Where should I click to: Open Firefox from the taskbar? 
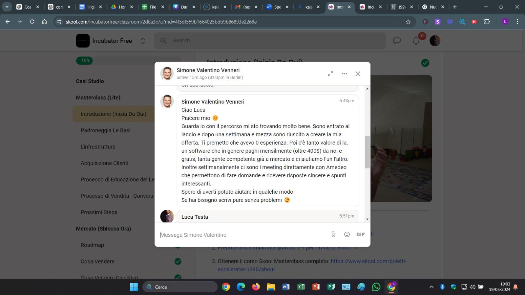(256, 287)
